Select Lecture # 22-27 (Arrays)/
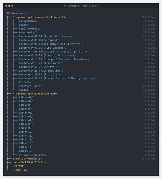This screenshot has height=179, width=162. 38,67
